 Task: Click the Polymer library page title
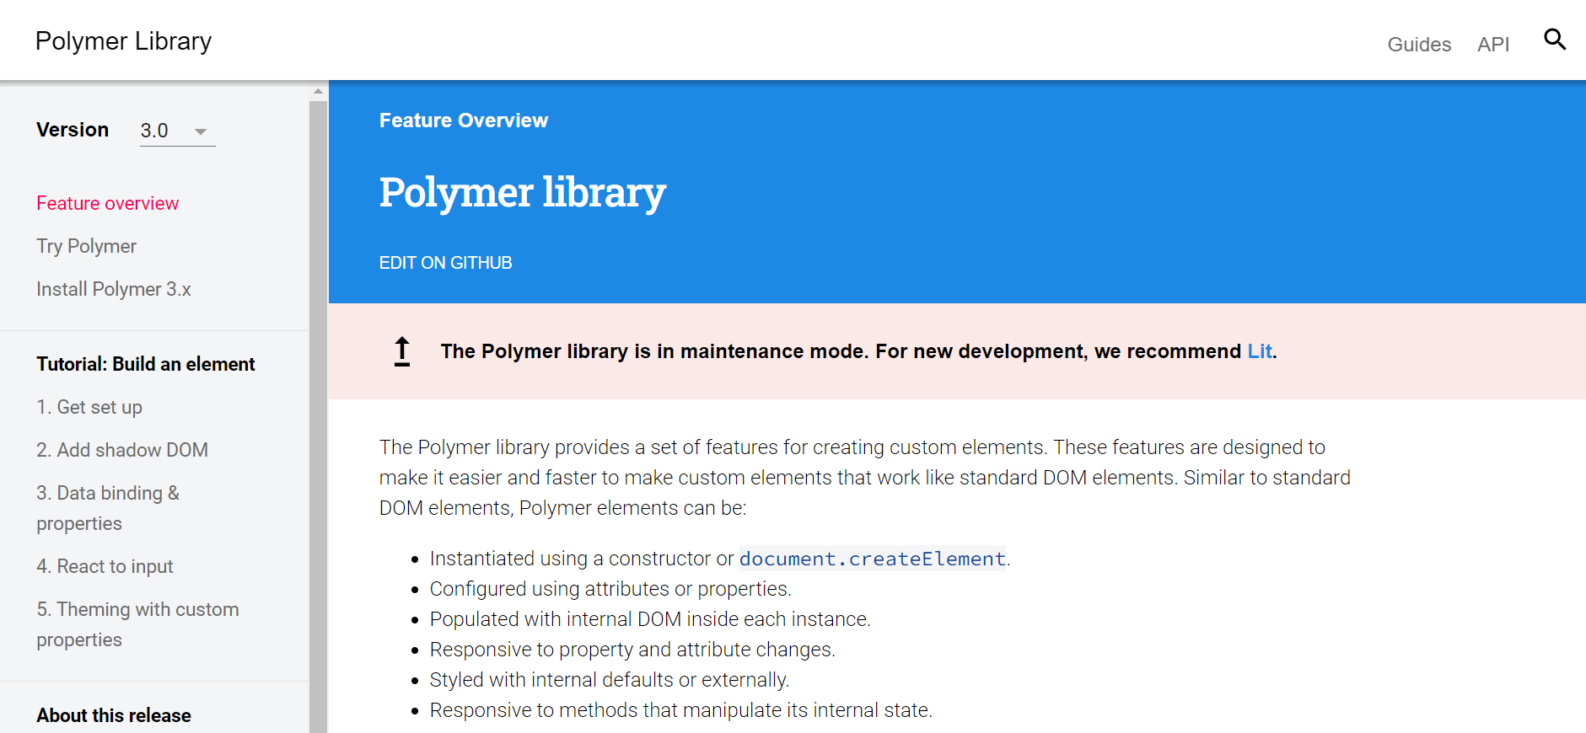tap(523, 192)
